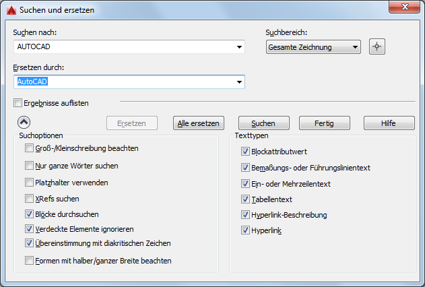
Task: Enable Groß-/Kleinschreibung beachten
Action: (x=29, y=148)
